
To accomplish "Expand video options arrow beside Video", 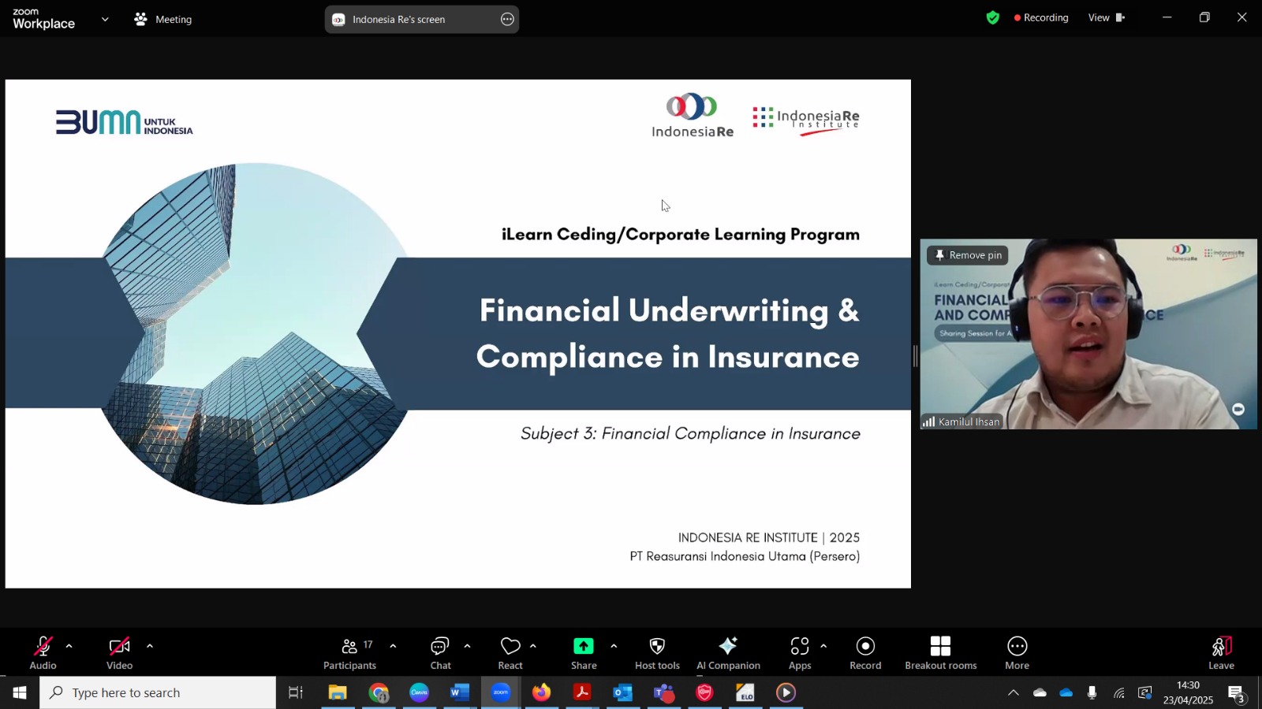I will coord(150,646).
